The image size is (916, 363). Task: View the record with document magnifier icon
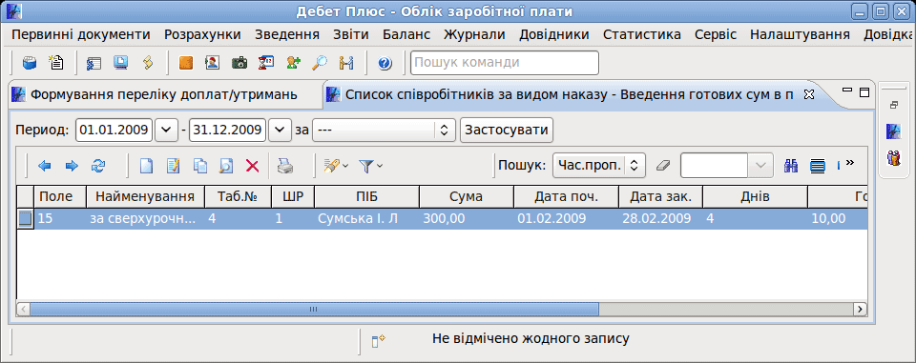(x=226, y=167)
